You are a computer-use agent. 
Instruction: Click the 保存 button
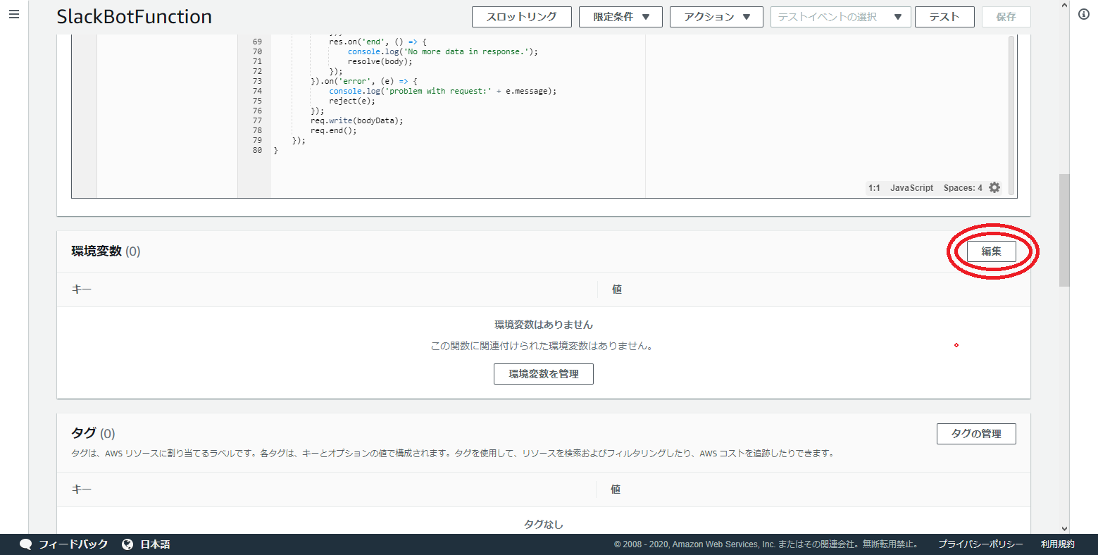[x=1006, y=17]
